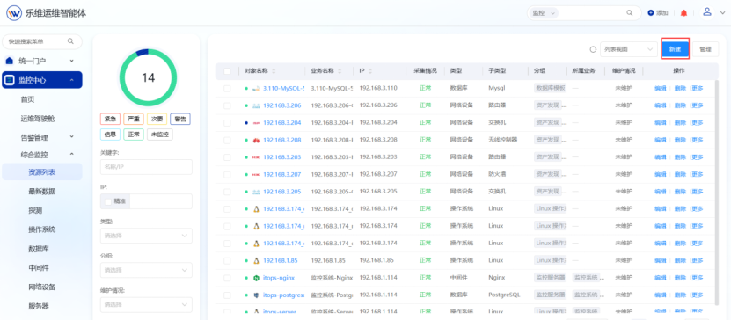The image size is (731, 320).
Task: Click the 监控中心 monitor icon
Action: point(10,80)
